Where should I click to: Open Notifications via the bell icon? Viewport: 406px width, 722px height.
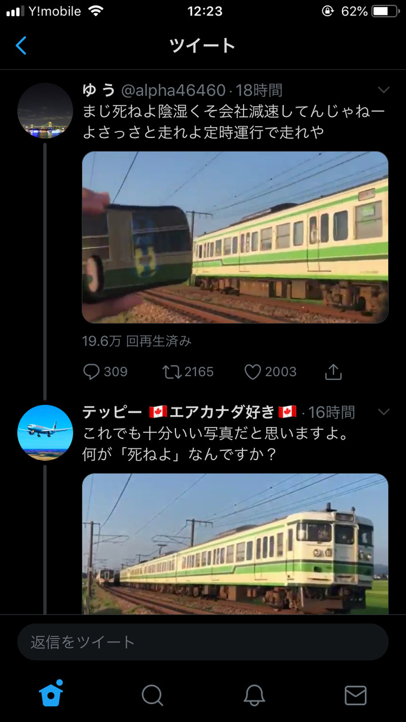(254, 695)
